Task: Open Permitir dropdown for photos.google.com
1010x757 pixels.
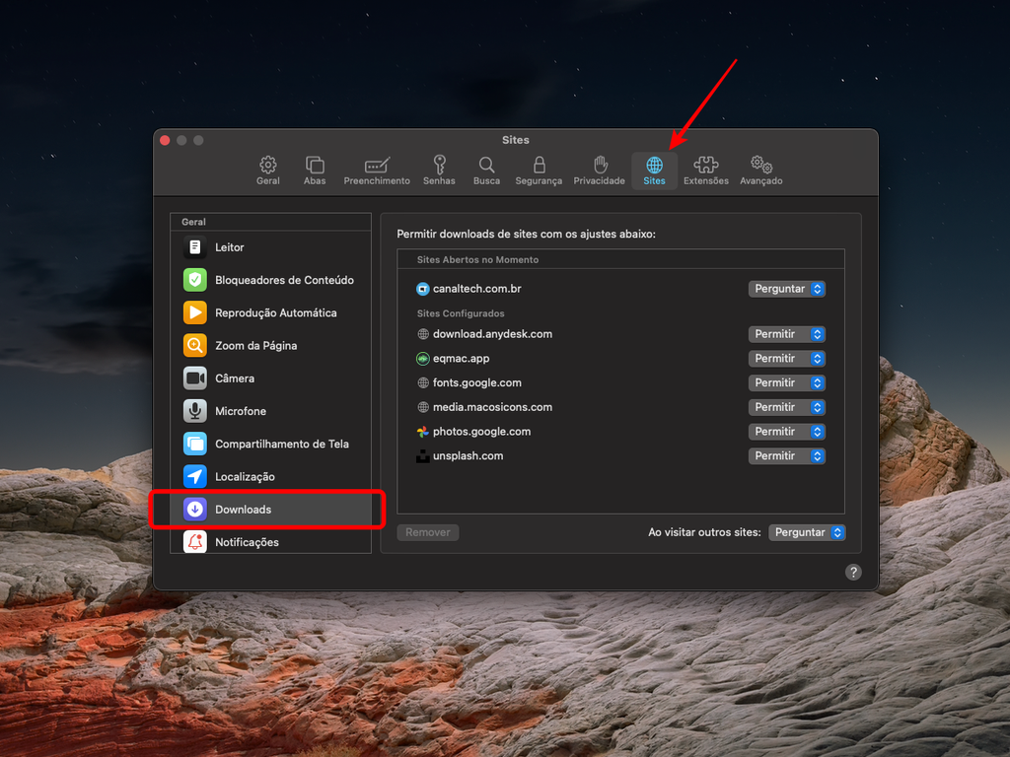Action: 786,432
